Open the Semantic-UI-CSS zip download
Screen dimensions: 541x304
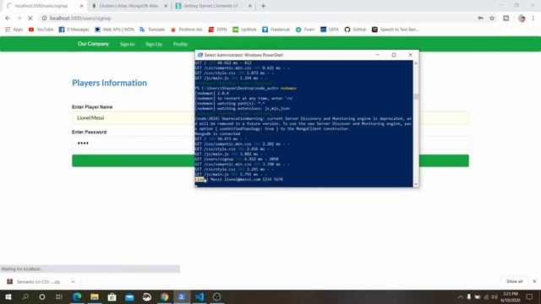(34, 281)
